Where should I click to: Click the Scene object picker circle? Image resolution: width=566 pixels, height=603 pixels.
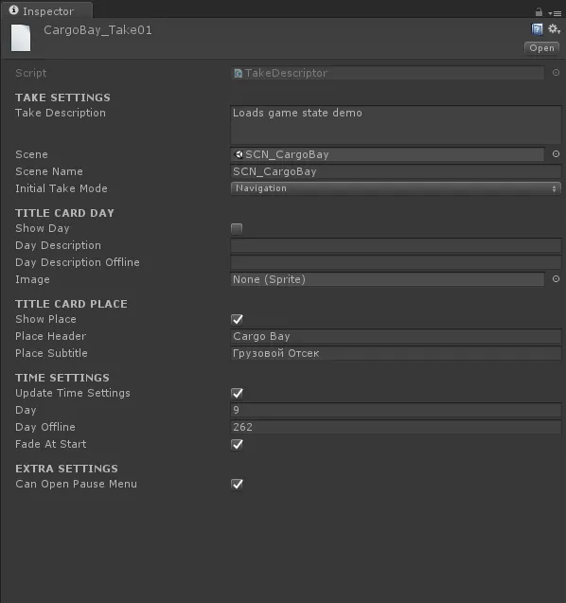point(556,154)
